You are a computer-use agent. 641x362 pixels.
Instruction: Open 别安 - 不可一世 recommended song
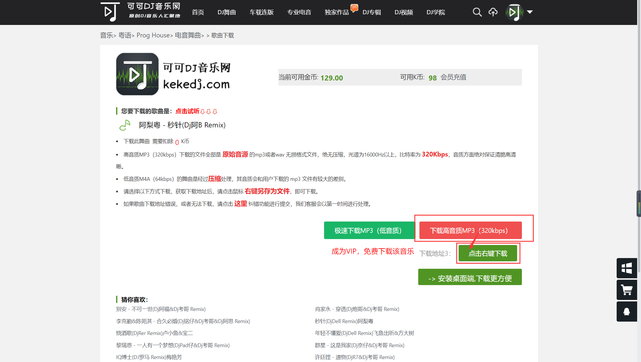point(161,309)
